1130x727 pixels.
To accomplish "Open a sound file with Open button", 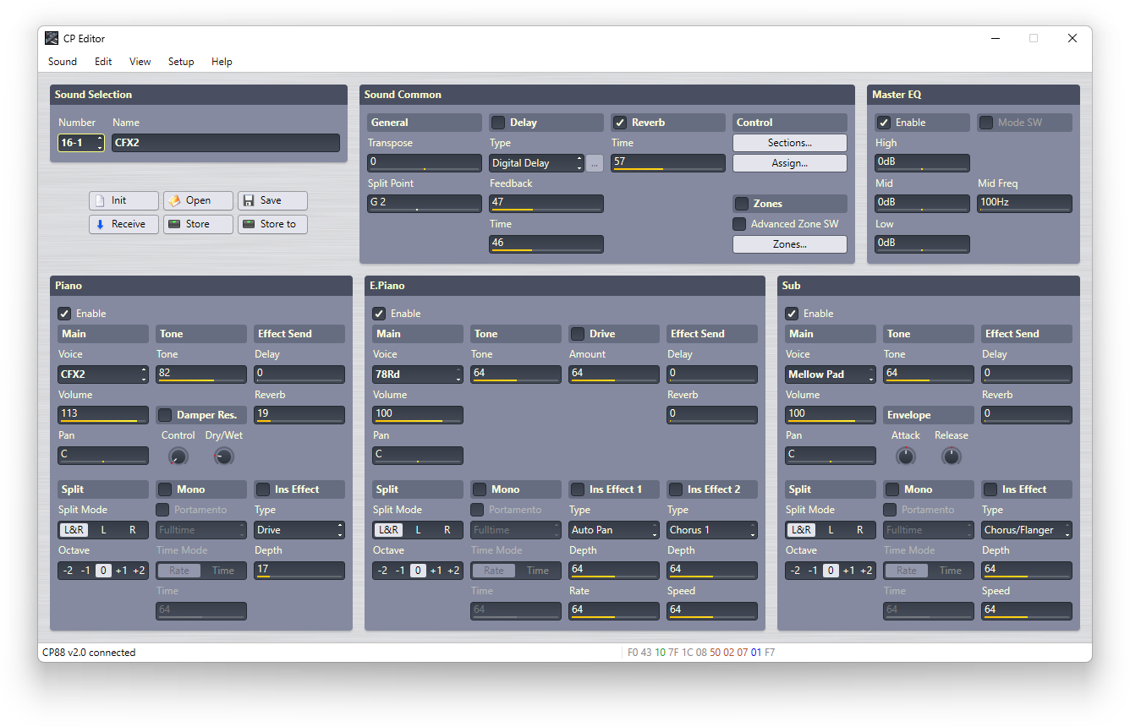I will pos(198,200).
